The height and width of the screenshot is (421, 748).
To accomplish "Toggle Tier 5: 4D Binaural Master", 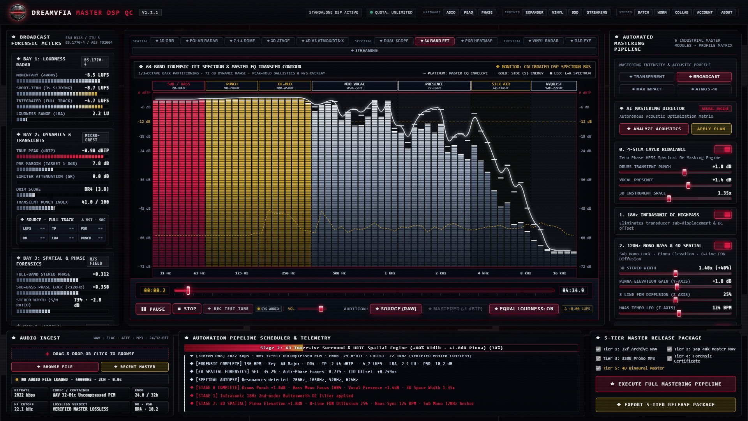I will click(598, 368).
